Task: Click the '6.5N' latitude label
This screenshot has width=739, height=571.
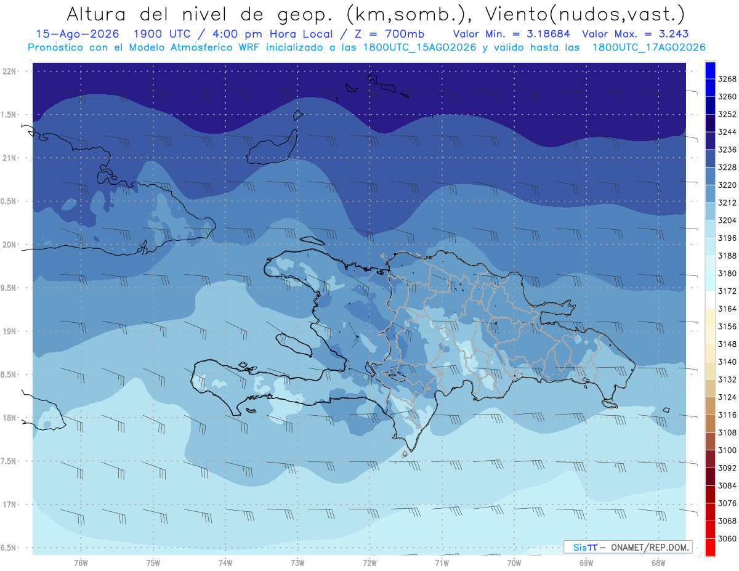Action: point(9,548)
